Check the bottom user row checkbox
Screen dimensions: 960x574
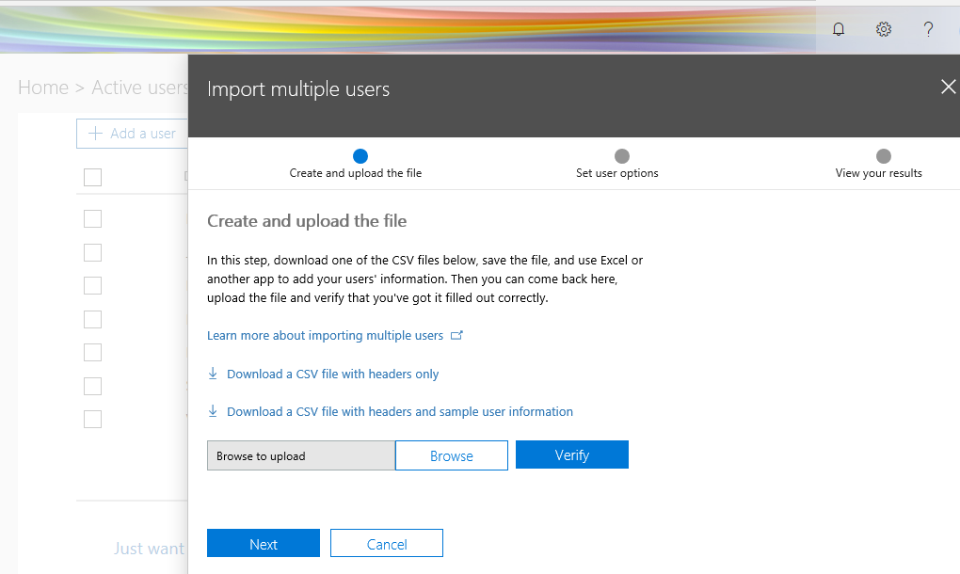point(92,419)
